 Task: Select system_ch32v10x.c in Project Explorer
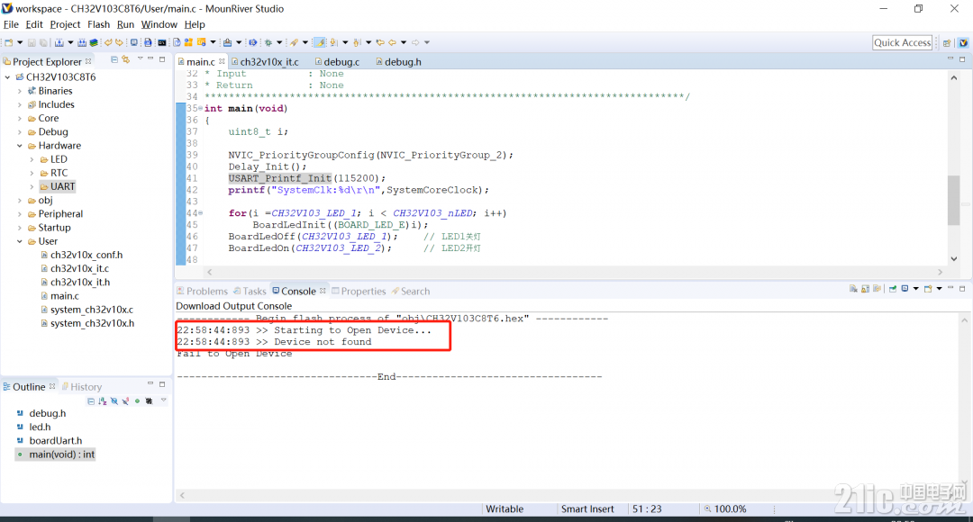click(x=86, y=310)
